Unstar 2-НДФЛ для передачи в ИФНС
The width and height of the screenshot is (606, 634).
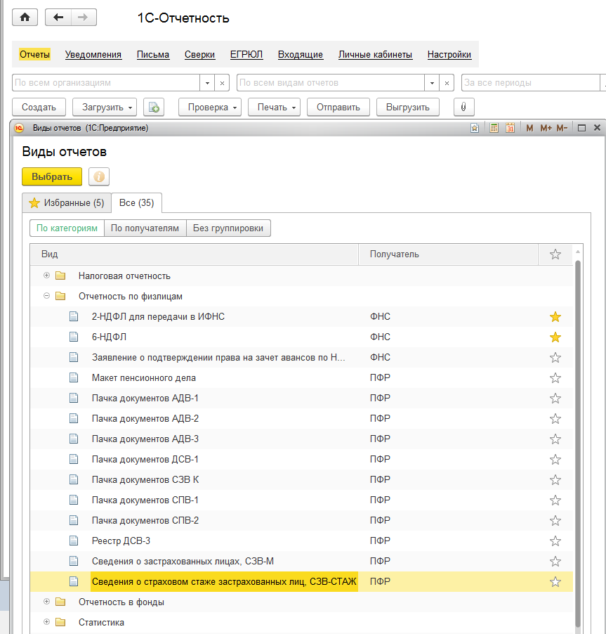(x=555, y=317)
